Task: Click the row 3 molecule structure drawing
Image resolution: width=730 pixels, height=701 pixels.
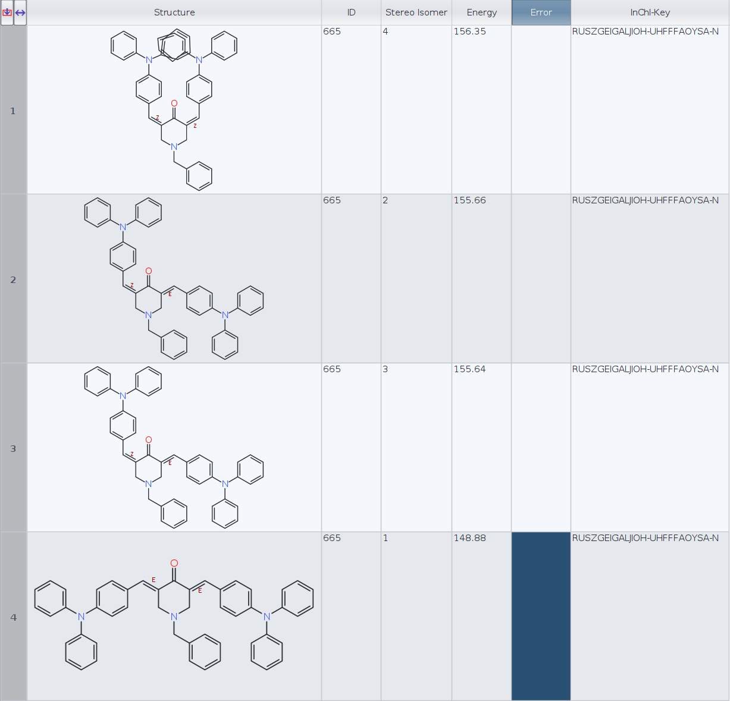Action: [174, 448]
